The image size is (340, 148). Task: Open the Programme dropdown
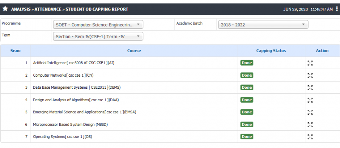tap(98, 25)
